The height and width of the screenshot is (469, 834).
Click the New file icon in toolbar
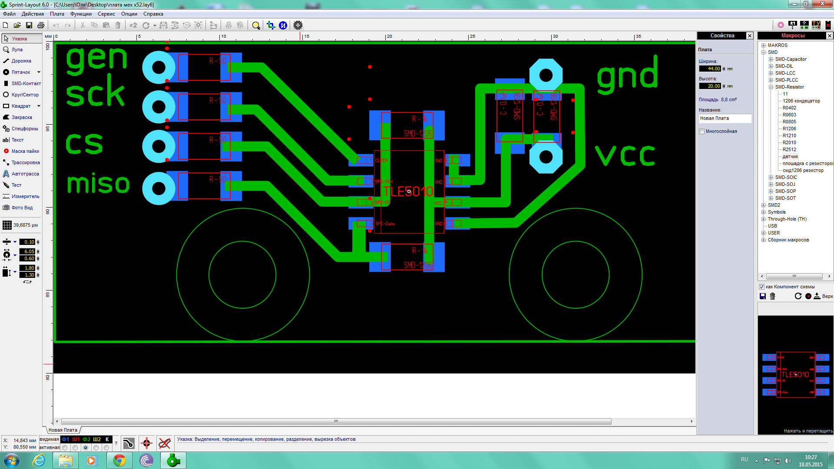click(x=6, y=25)
